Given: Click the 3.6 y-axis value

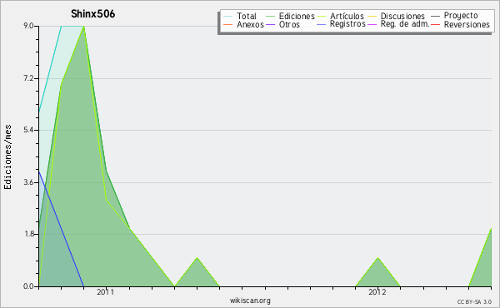Looking at the screenshot, I should pyautogui.click(x=28, y=182).
